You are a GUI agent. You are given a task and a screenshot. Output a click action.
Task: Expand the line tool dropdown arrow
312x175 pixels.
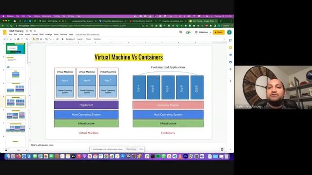pos(53,39)
